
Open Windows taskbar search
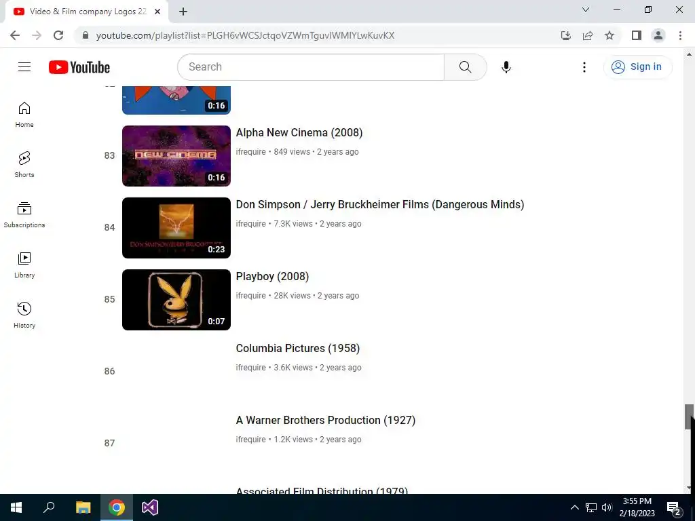[49, 507]
